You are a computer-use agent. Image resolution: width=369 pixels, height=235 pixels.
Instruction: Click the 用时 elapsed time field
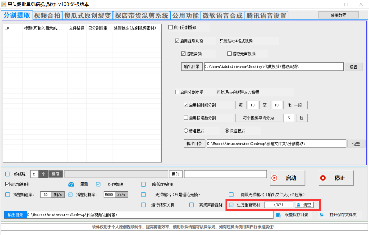coord(225,174)
